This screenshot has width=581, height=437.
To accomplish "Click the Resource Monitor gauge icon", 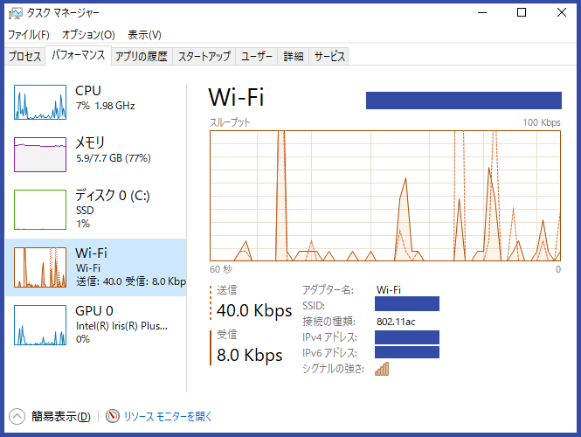I will coord(113,416).
